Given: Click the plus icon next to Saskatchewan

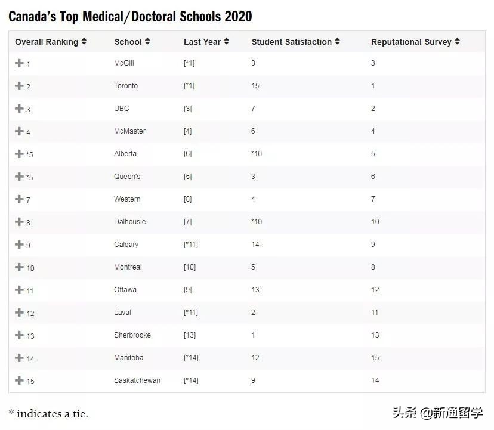Looking at the screenshot, I should click(x=20, y=380).
